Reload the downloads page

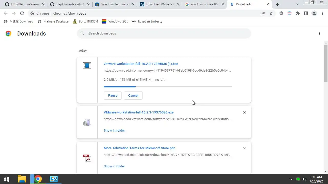click(22, 13)
